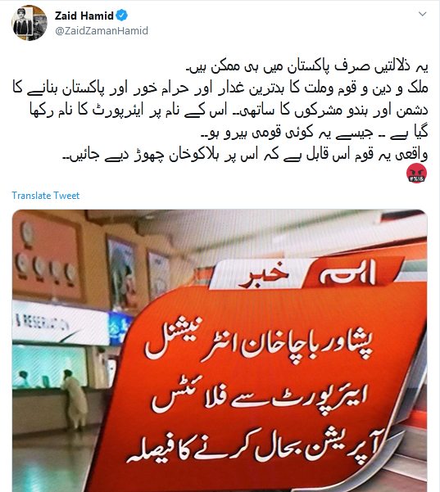Click the angry red face emoji
The height and width of the screenshot is (492, 440).
click(416, 174)
